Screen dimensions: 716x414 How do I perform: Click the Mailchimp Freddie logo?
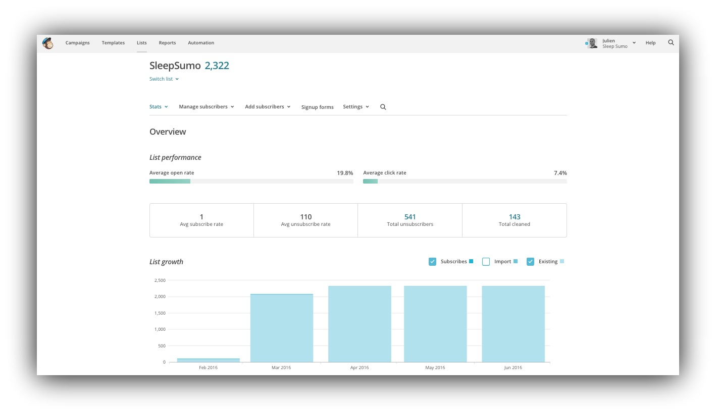click(48, 43)
